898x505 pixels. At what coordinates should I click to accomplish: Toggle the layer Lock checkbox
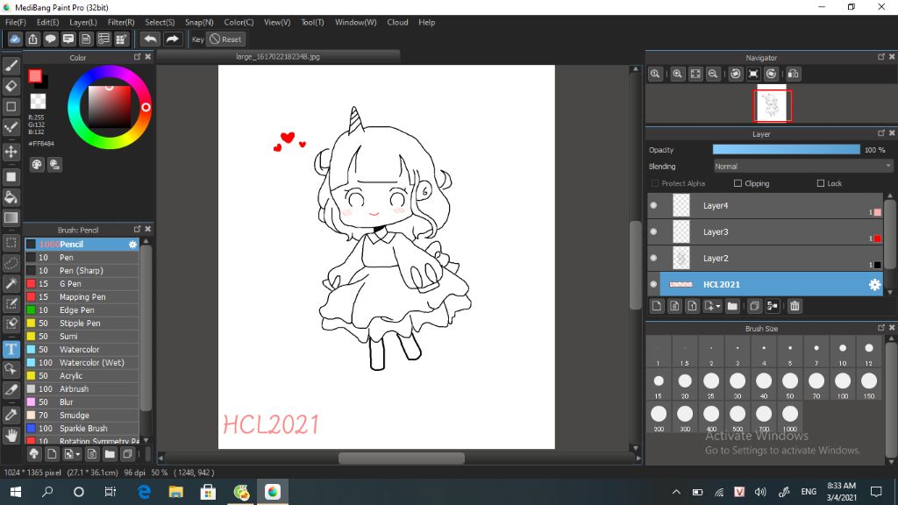pyautogui.click(x=821, y=183)
